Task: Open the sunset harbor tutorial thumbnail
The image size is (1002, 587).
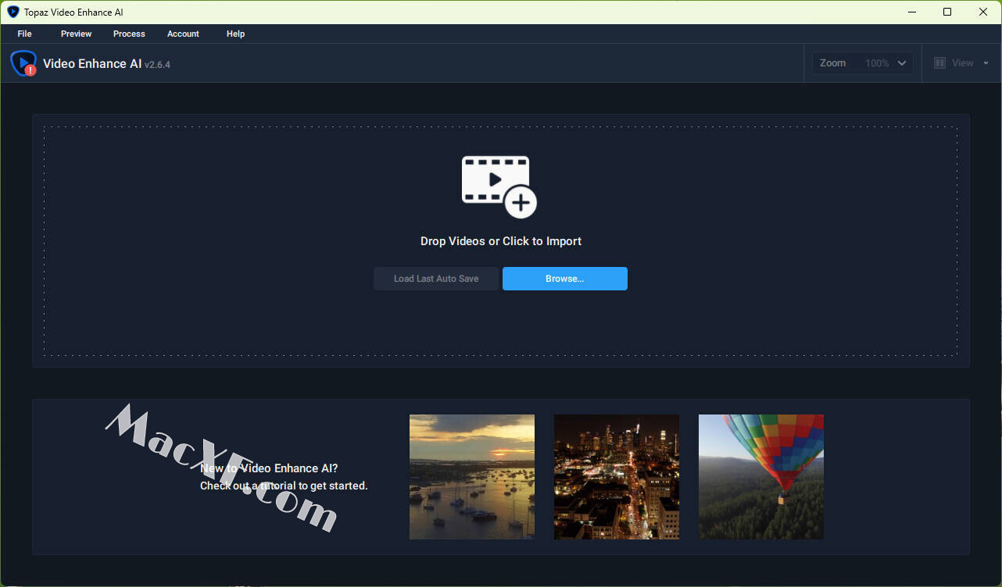Action: (472, 477)
